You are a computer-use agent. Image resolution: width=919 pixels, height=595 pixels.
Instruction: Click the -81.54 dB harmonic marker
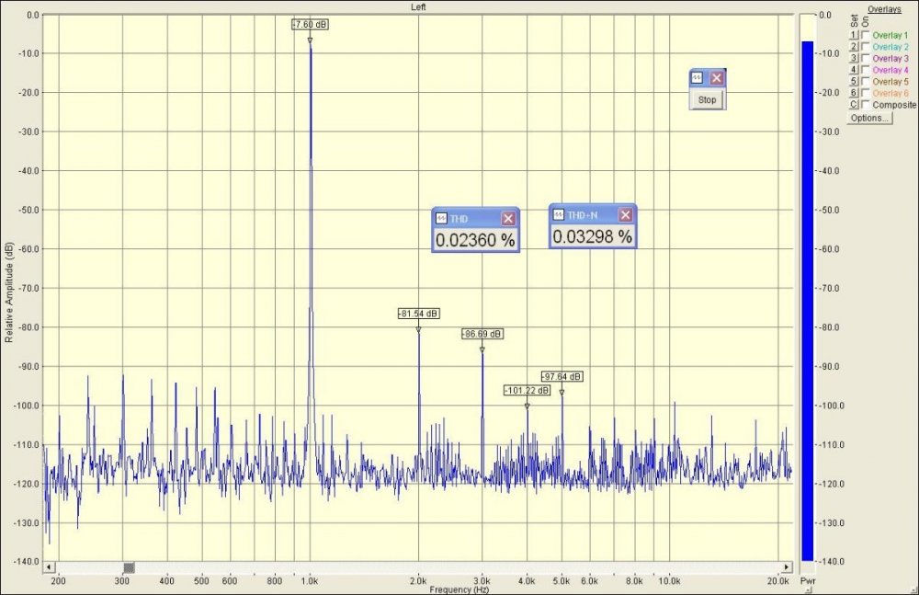tap(418, 329)
